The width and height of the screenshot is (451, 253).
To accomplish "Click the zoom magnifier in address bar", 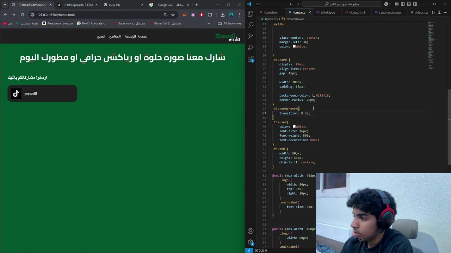I will (165, 15).
